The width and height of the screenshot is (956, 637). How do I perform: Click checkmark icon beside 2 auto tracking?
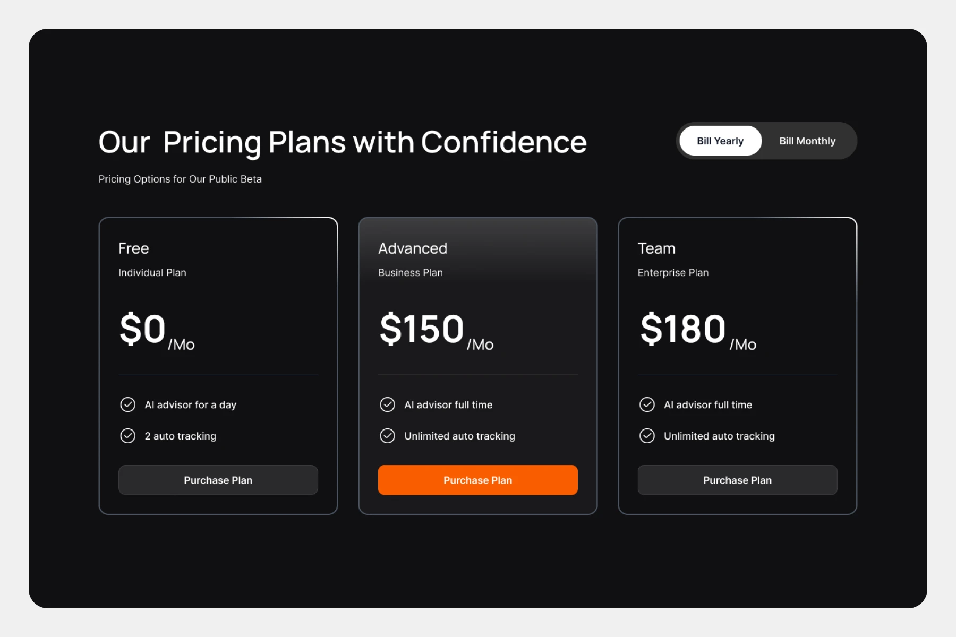point(128,436)
